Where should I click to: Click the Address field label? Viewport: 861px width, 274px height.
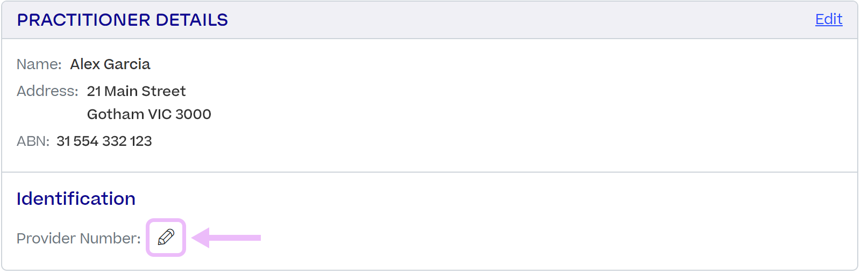[47, 91]
